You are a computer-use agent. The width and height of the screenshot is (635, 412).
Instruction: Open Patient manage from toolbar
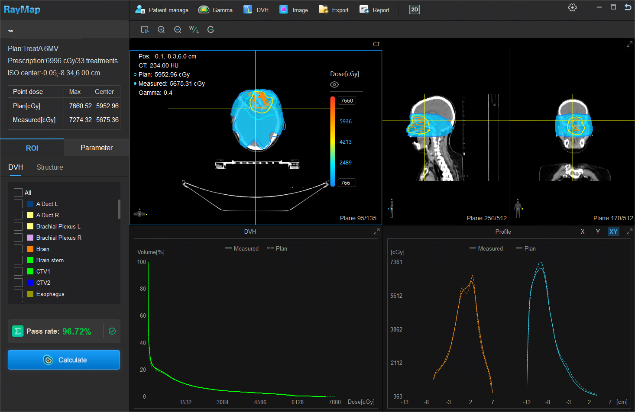(162, 10)
